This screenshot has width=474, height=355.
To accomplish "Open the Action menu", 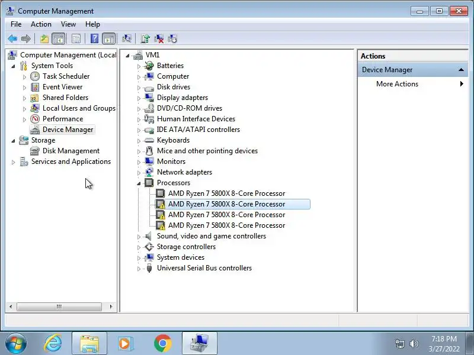I will (41, 24).
